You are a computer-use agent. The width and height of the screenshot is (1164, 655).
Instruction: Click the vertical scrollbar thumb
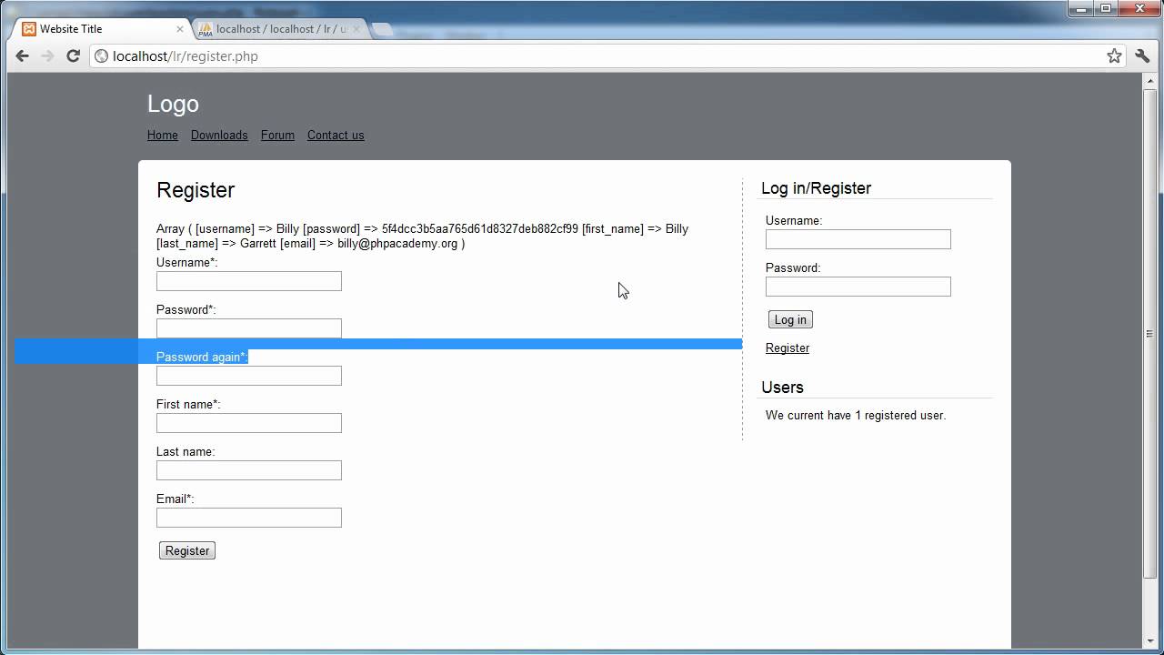click(x=1149, y=333)
